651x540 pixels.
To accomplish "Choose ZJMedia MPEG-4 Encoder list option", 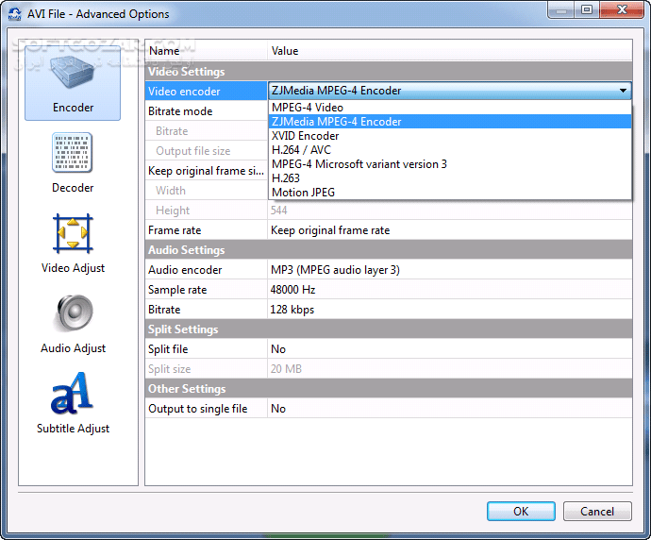I will pyautogui.click(x=450, y=122).
